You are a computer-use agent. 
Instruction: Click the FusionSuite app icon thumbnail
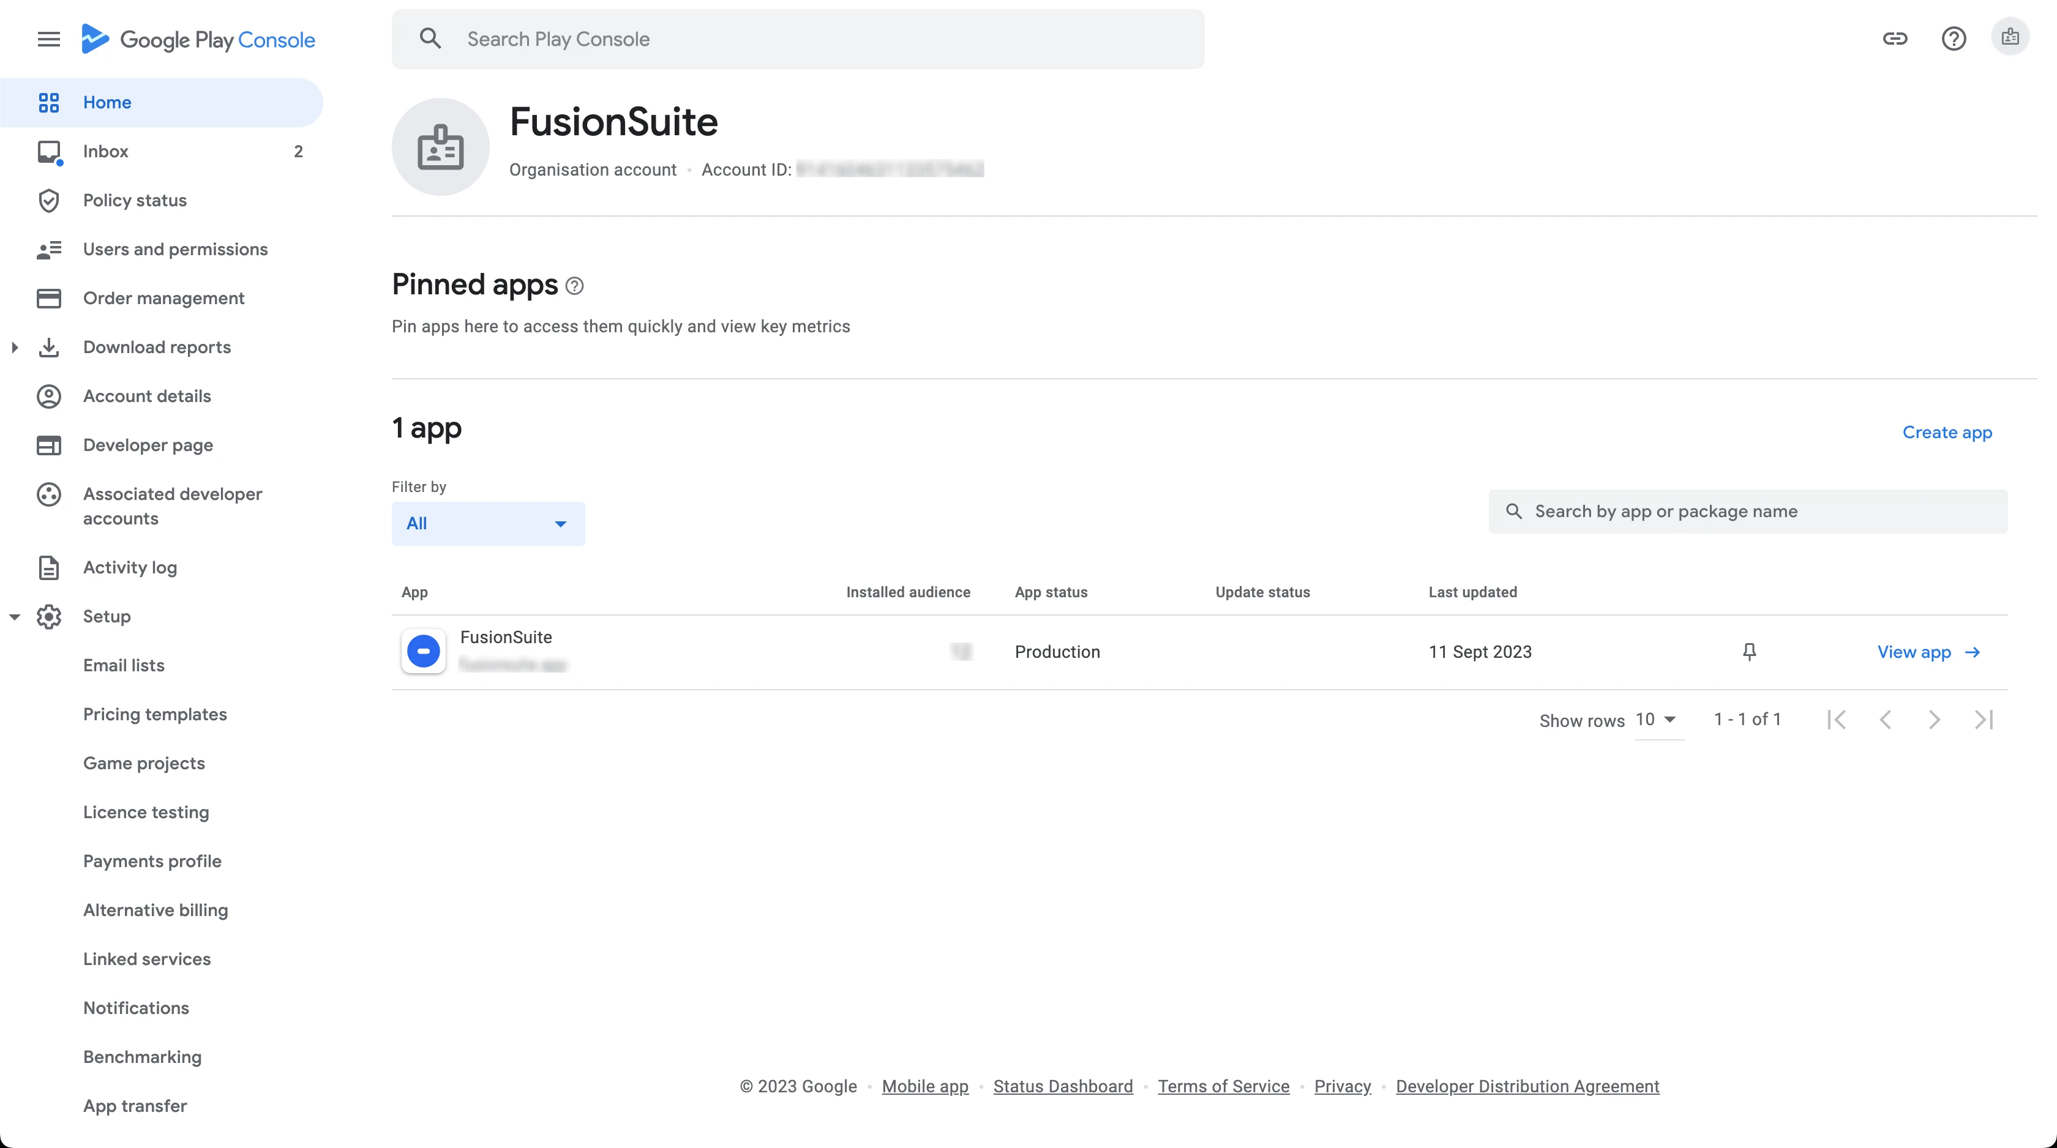(x=423, y=652)
